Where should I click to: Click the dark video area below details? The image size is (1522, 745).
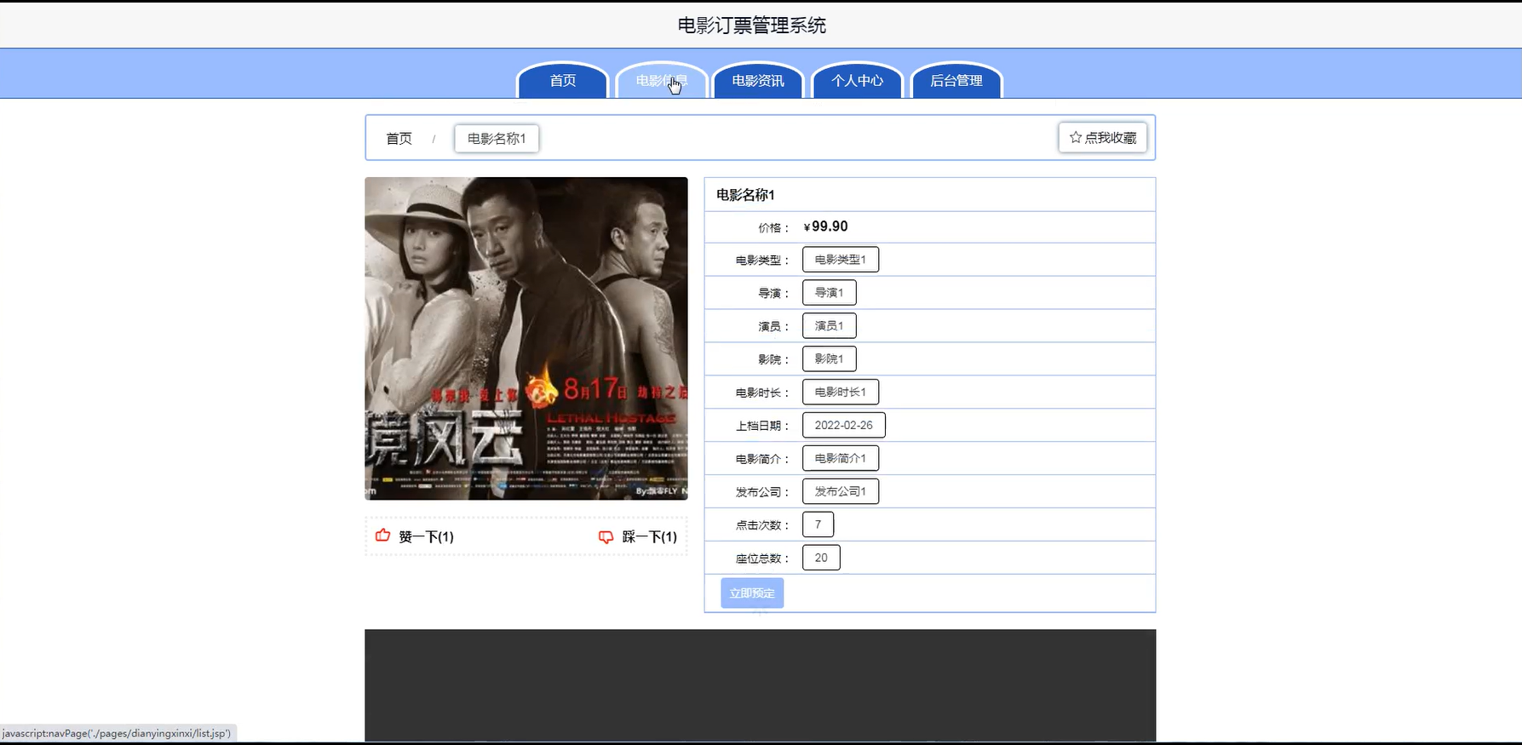click(761, 685)
